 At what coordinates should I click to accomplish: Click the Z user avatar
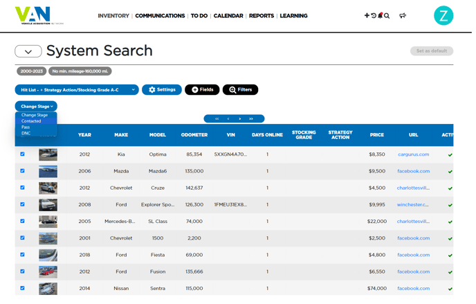tap(443, 16)
